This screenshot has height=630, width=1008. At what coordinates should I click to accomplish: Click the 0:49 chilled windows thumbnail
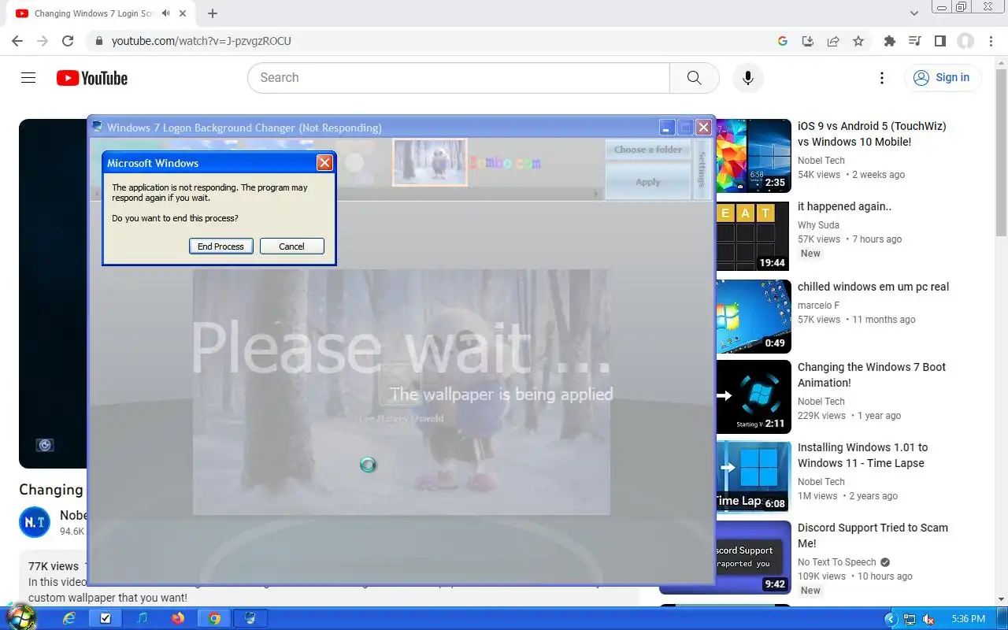coord(752,316)
